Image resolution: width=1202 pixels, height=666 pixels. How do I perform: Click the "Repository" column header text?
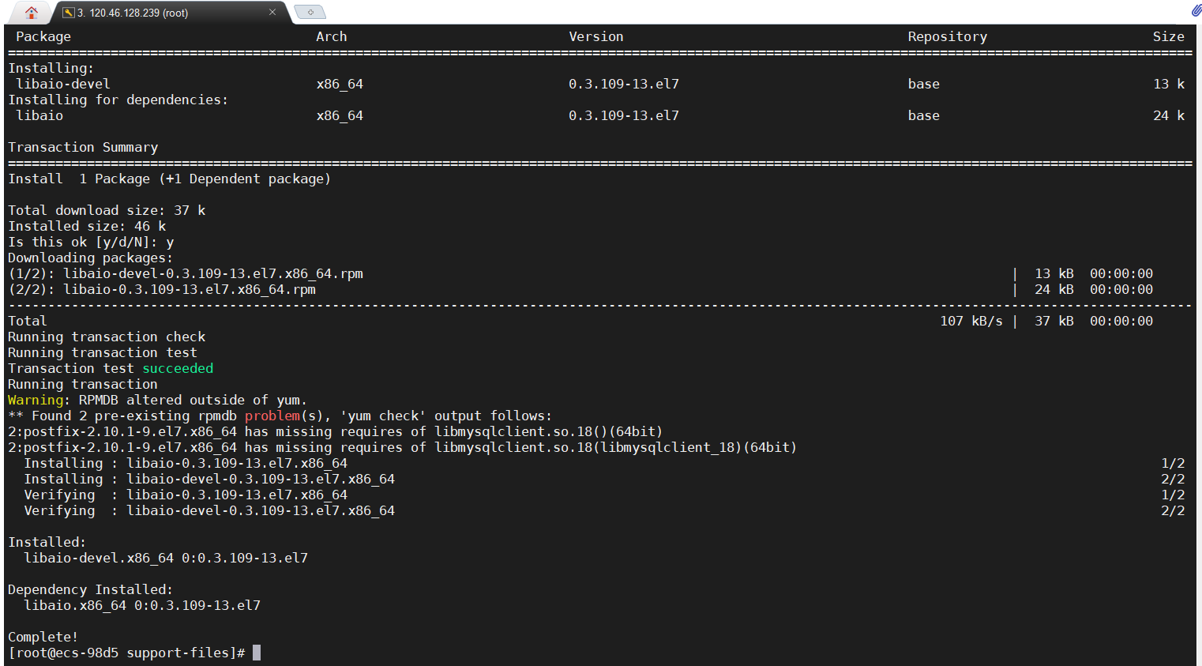(948, 36)
